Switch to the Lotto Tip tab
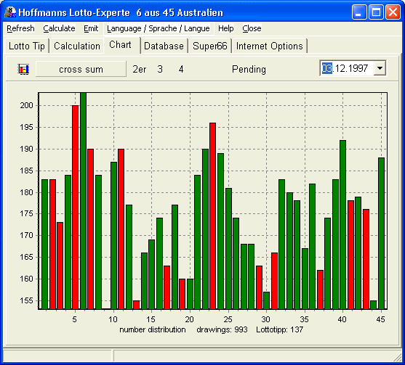 (27, 46)
